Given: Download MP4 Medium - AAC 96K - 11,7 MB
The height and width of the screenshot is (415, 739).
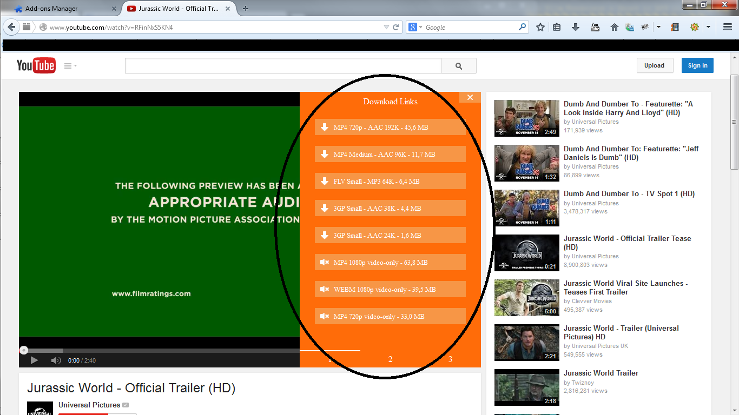Looking at the screenshot, I should click(x=390, y=155).
